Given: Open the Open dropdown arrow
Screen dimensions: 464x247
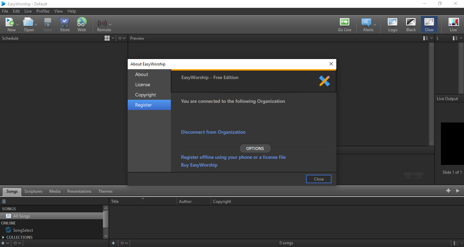Looking at the screenshot, I should point(36,24).
